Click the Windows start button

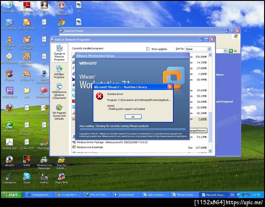[x=12, y=195]
